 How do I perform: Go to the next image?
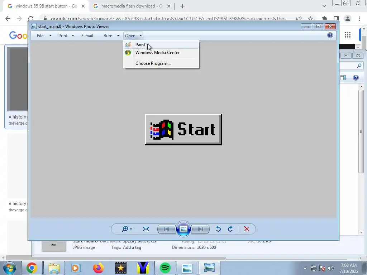[x=201, y=229]
